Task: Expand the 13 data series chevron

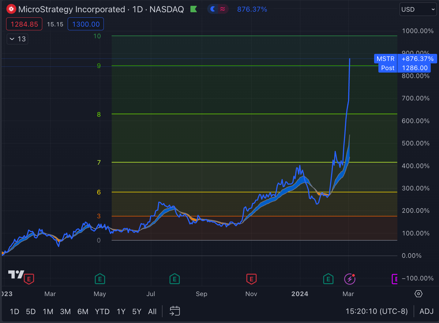Action: tap(17, 39)
